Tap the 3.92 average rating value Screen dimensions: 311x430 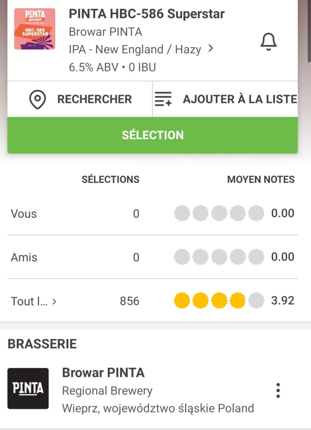282,301
